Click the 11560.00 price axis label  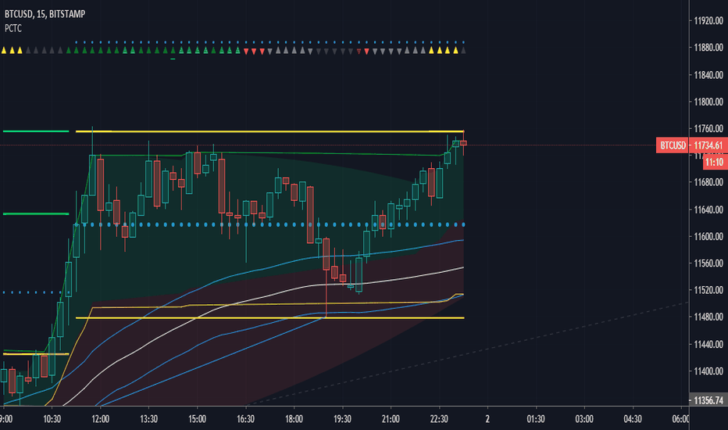pyautogui.click(x=708, y=263)
